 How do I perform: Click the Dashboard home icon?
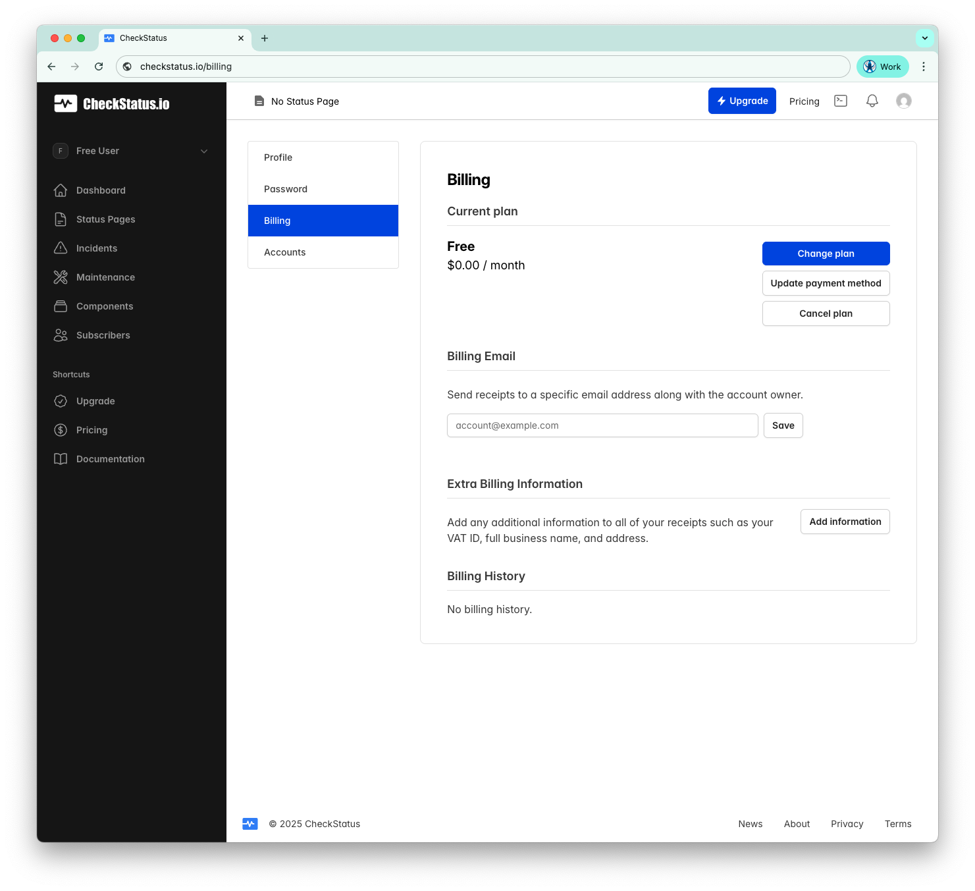pos(61,190)
